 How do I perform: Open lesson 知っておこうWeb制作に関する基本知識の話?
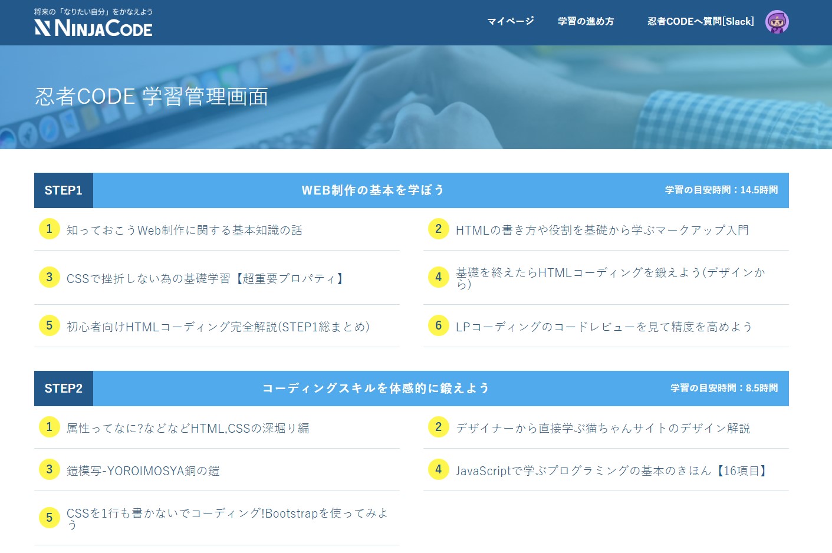(x=185, y=230)
